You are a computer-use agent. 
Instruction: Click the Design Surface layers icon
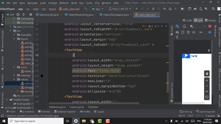pyautogui.click(x=177, y=26)
